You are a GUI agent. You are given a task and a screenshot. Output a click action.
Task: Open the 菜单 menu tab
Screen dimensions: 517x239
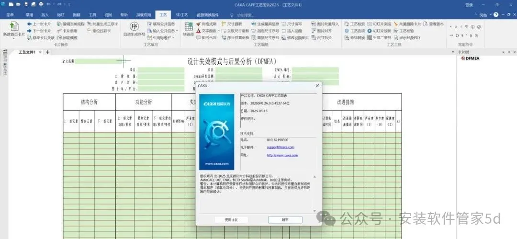[10, 15]
